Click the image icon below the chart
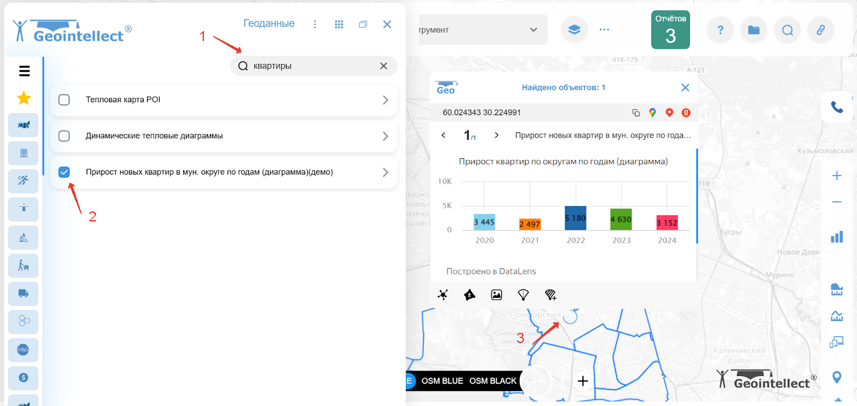The width and height of the screenshot is (857, 406). 497,295
